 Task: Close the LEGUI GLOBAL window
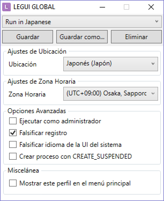click(x=151, y=7)
